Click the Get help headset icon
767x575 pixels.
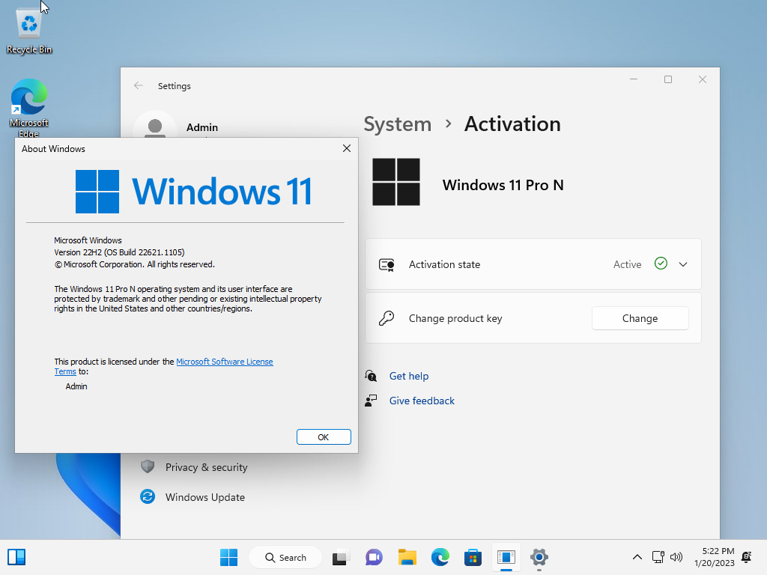click(371, 376)
